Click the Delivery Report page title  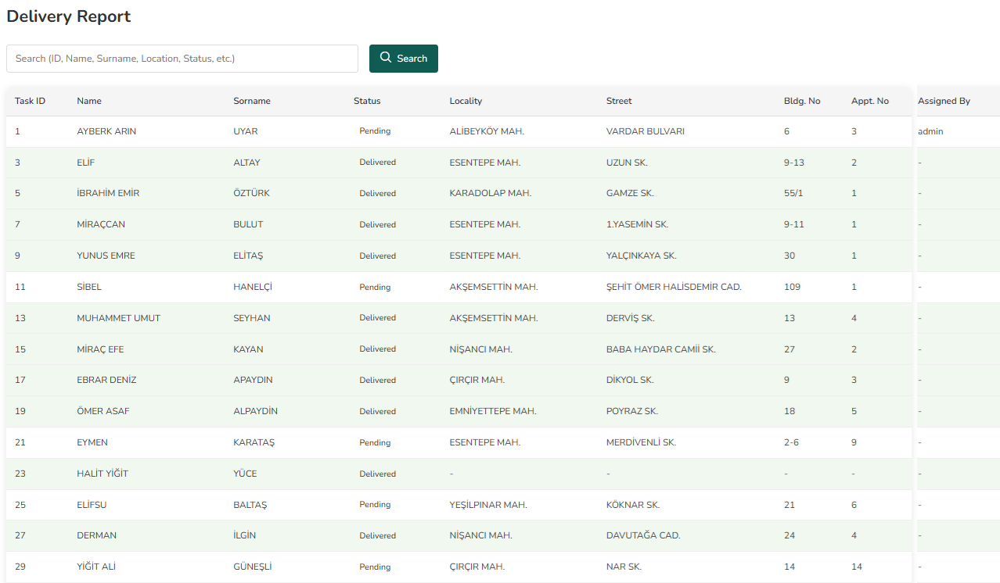point(69,16)
